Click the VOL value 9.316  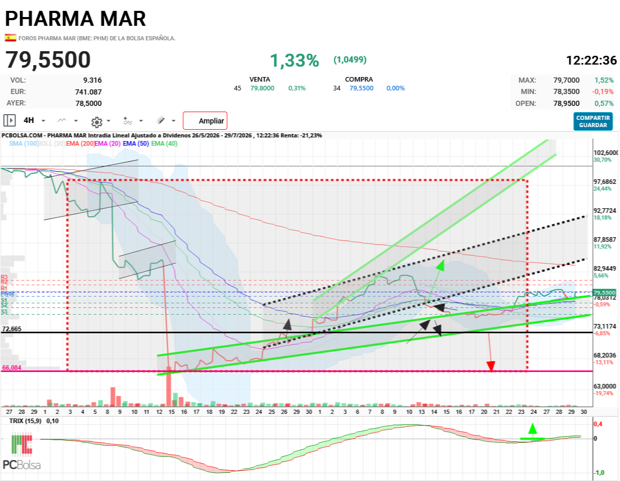coord(92,80)
